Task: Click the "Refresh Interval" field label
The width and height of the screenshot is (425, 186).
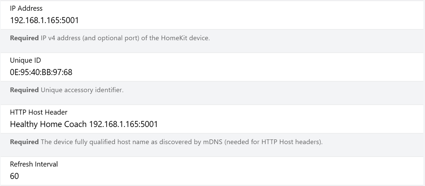Action: 34,164
